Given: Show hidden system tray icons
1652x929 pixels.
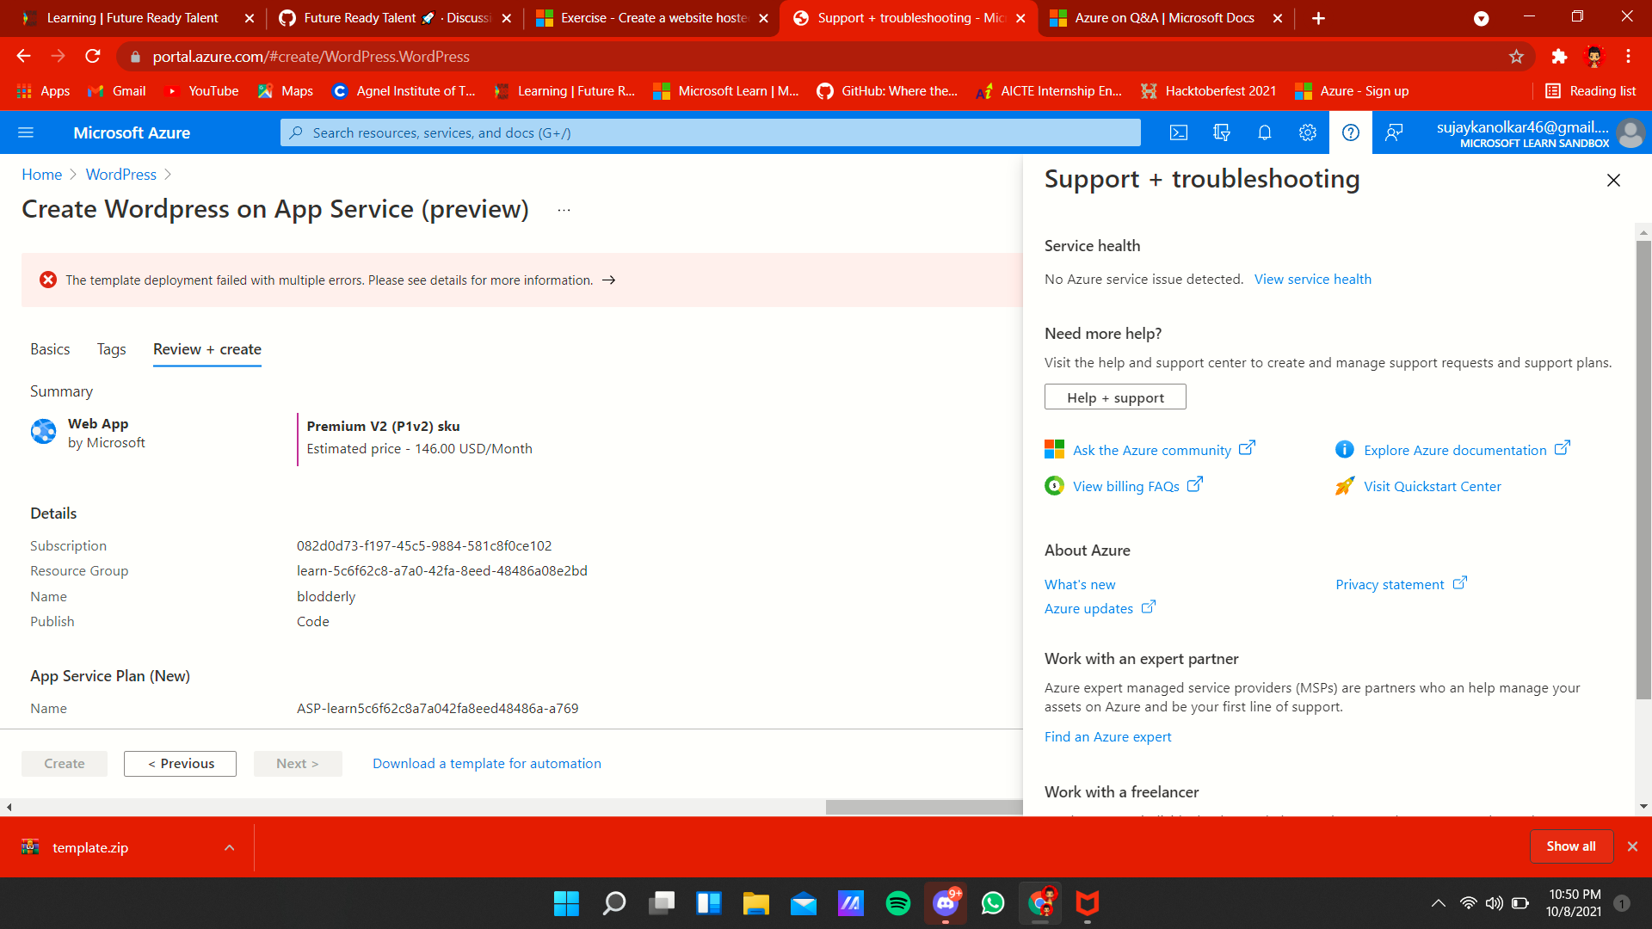Looking at the screenshot, I should pos(1438,903).
